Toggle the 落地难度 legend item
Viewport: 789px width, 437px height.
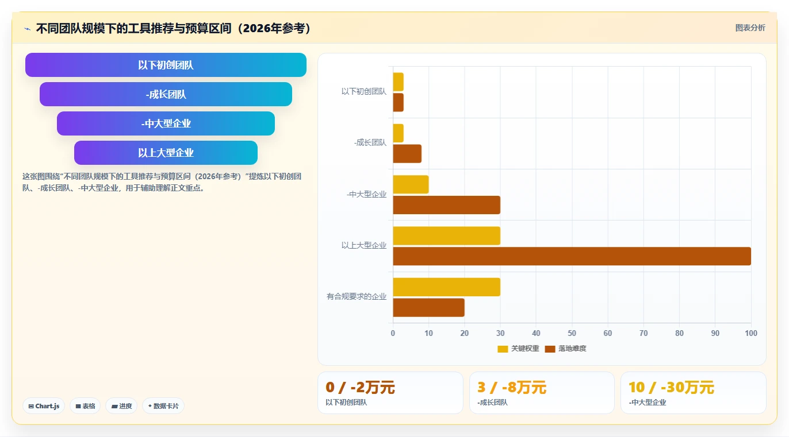point(565,349)
